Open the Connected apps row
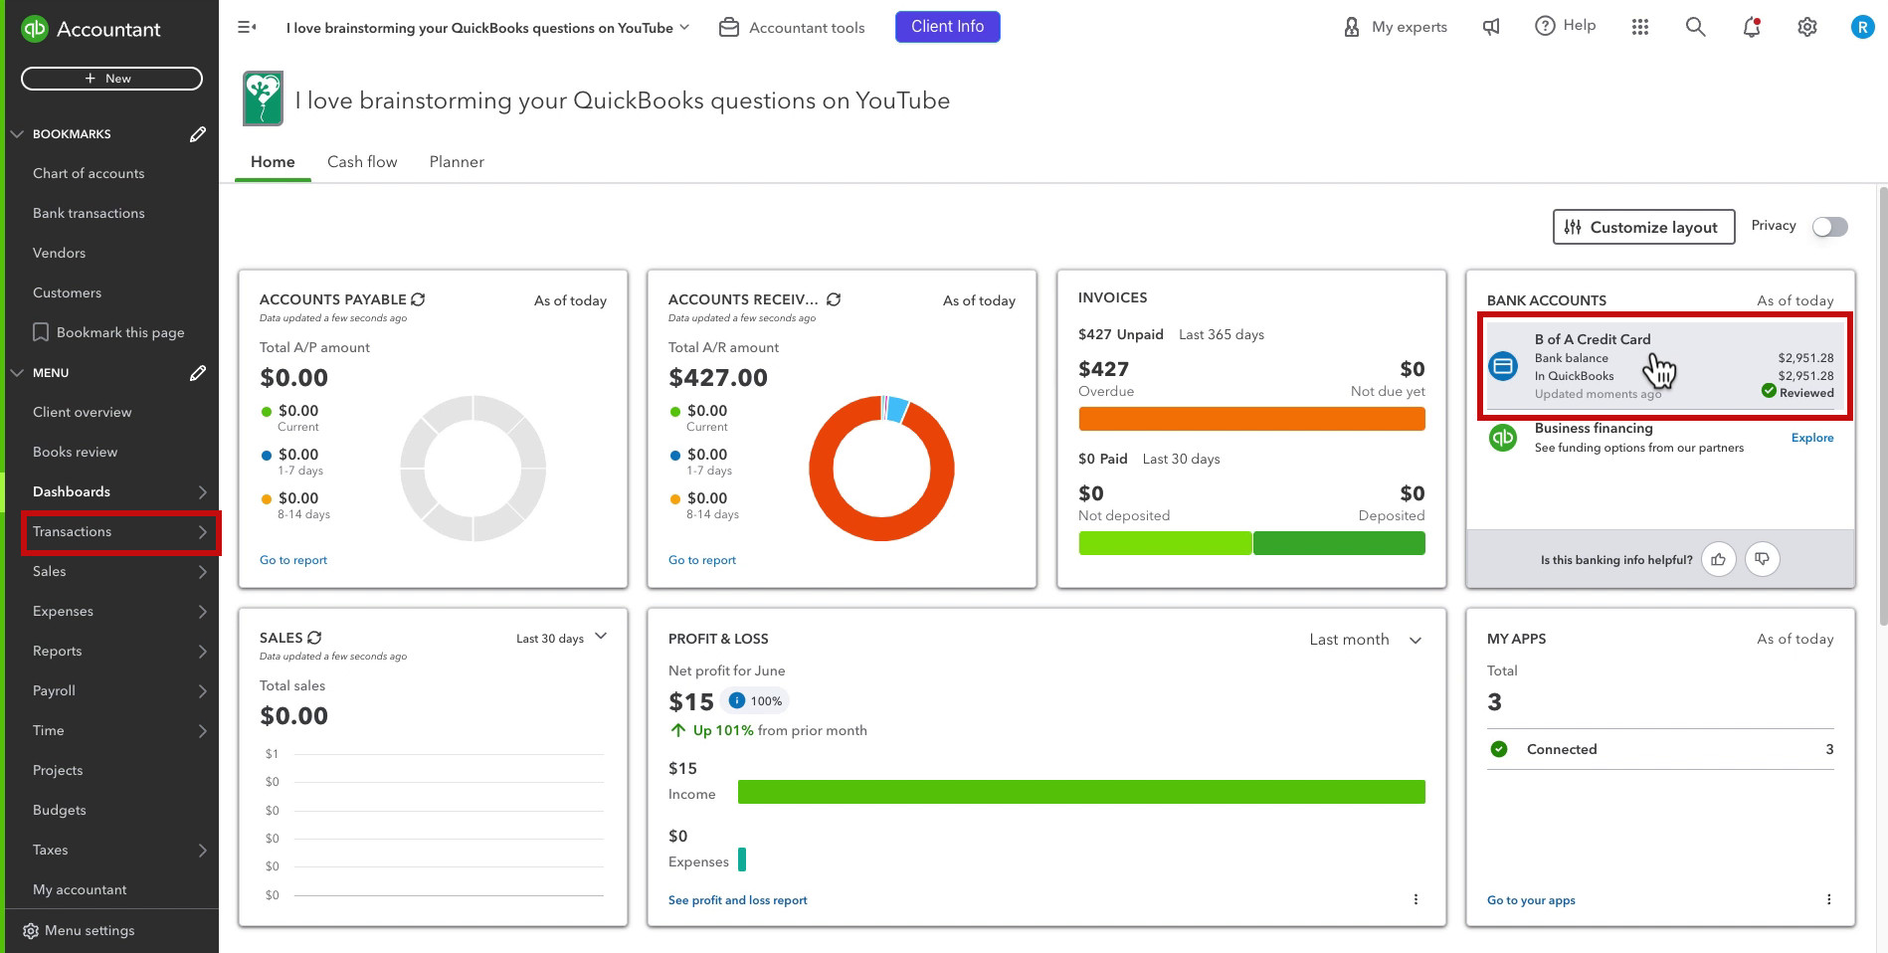The image size is (1888, 953). point(1660,749)
